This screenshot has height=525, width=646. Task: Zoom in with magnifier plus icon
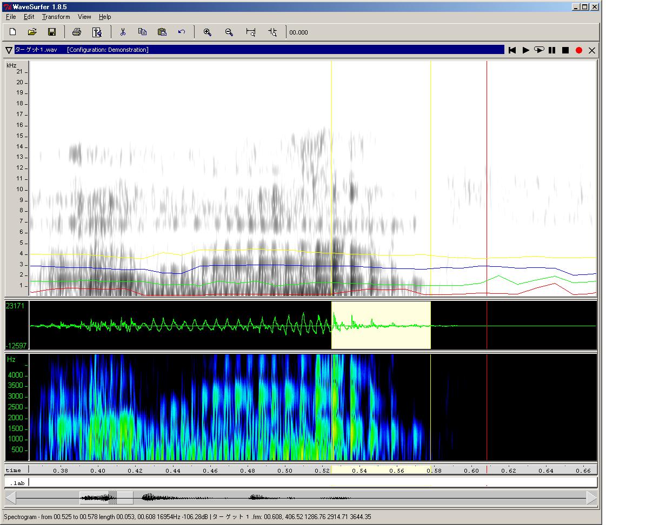coord(207,32)
